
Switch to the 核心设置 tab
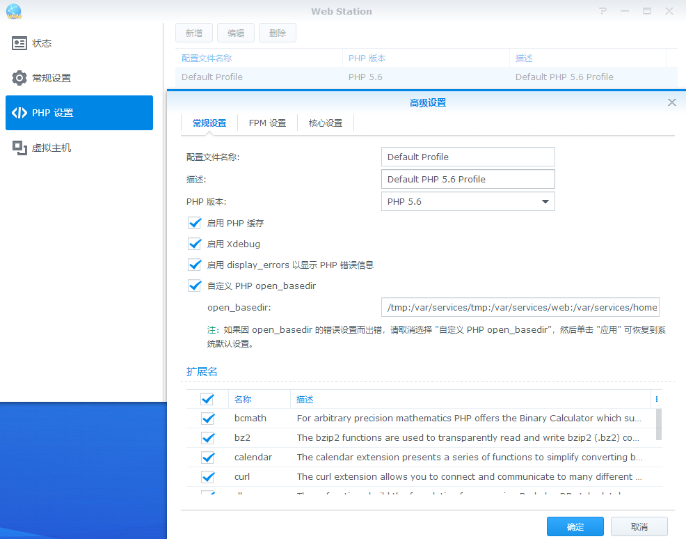coord(325,123)
